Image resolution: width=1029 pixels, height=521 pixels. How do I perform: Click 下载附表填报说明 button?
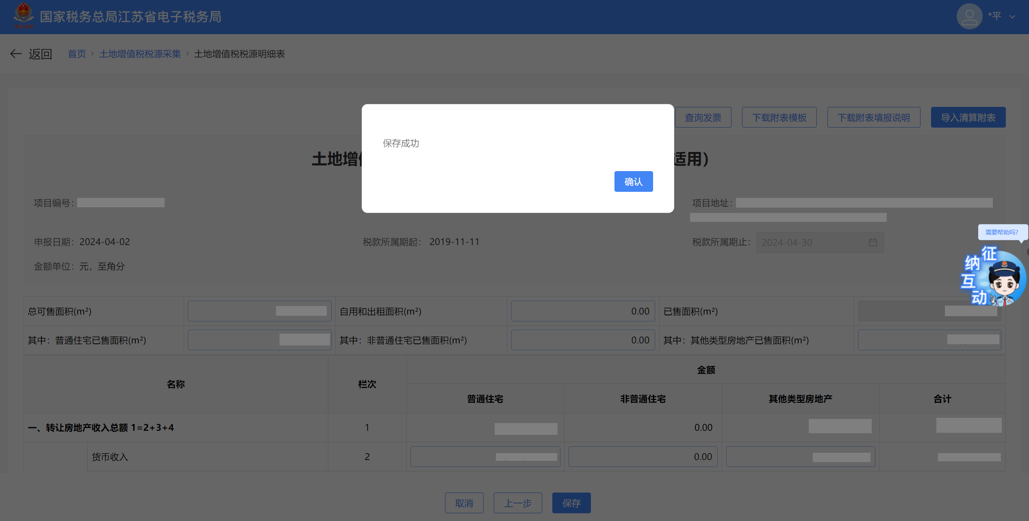pyautogui.click(x=873, y=117)
